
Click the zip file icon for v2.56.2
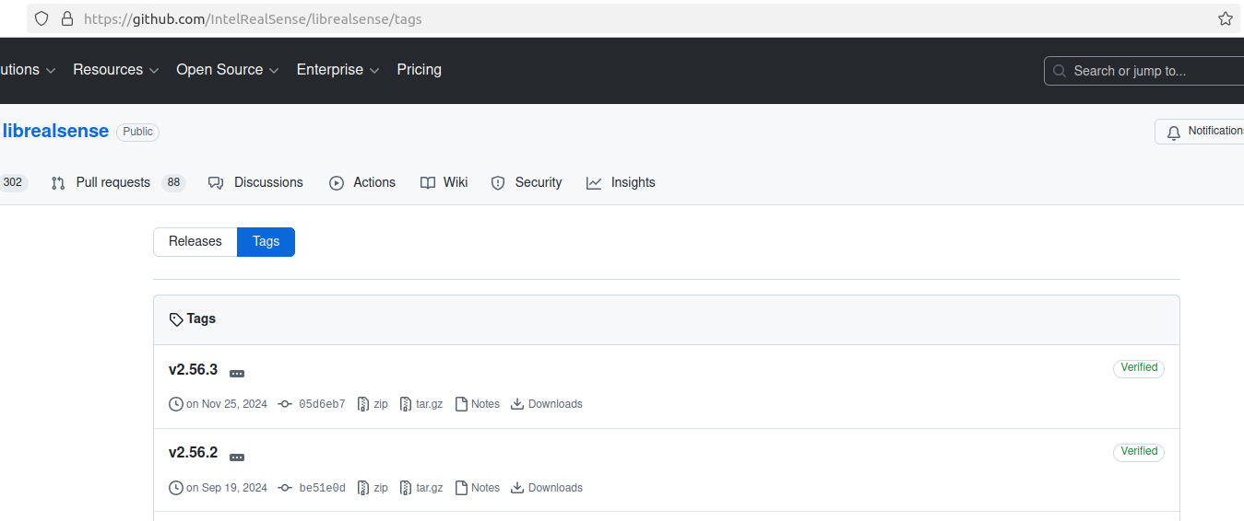(x=363, y=488)
